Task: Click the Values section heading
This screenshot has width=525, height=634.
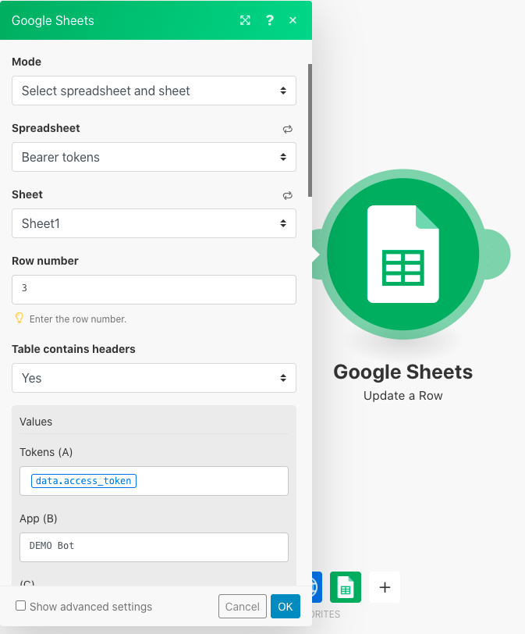Action: 36,422
